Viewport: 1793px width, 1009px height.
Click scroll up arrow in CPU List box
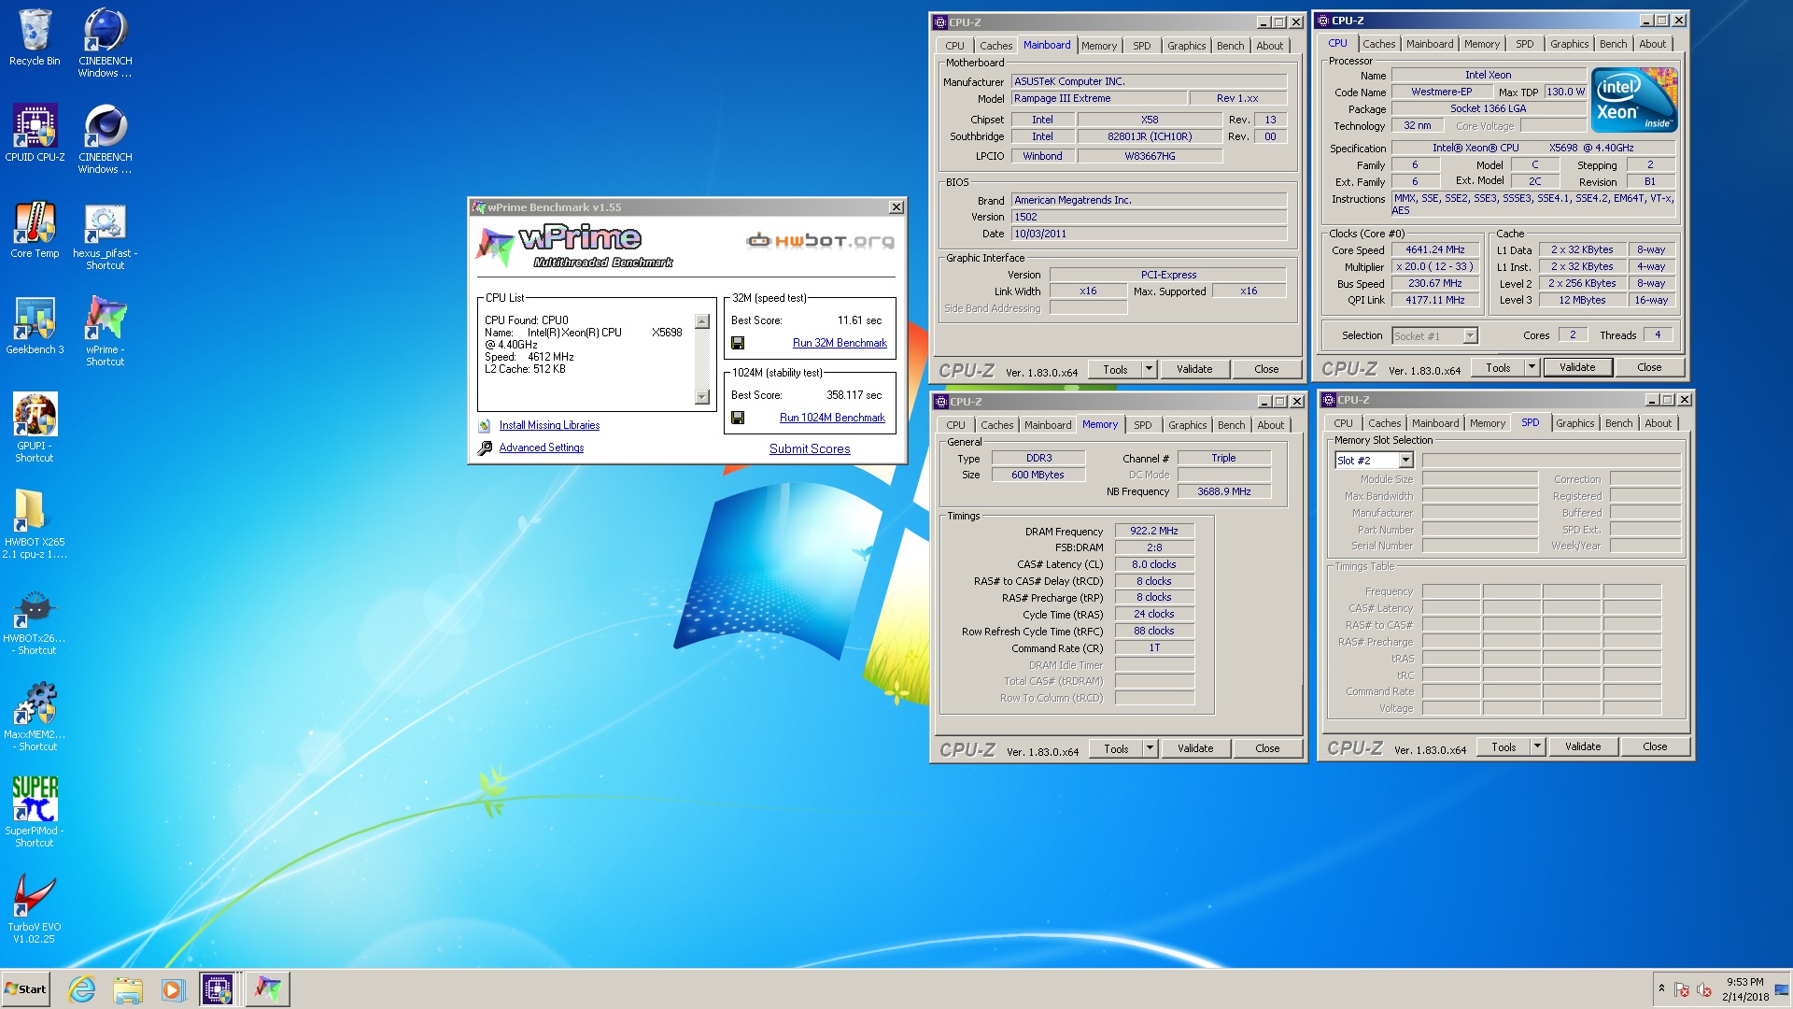(702, 321)
